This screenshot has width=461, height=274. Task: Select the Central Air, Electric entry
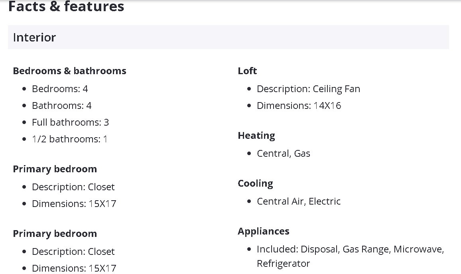click(x=299, y=201)
